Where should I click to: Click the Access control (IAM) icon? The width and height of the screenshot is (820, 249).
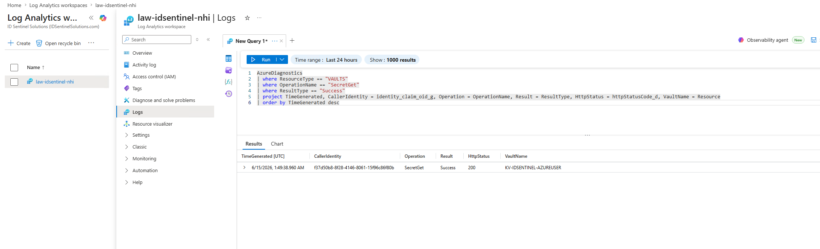127,76
